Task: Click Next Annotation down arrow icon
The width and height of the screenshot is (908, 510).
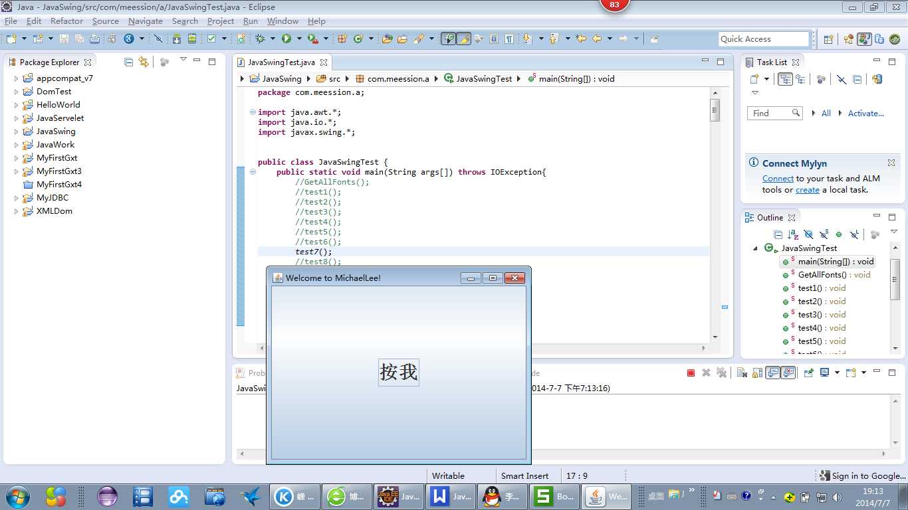Action: pos(527,39)
